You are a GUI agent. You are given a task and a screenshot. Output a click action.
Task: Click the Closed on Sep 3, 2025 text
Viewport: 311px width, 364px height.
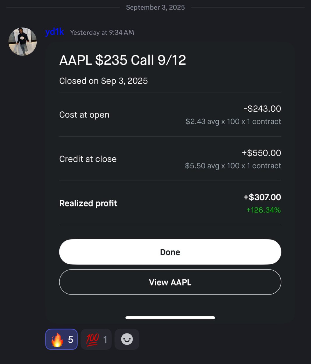click(103, 81)
